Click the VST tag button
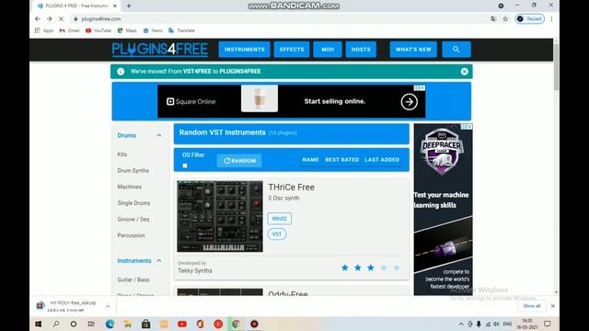Viewport: 589px width, 331px height. click(277, 234)
